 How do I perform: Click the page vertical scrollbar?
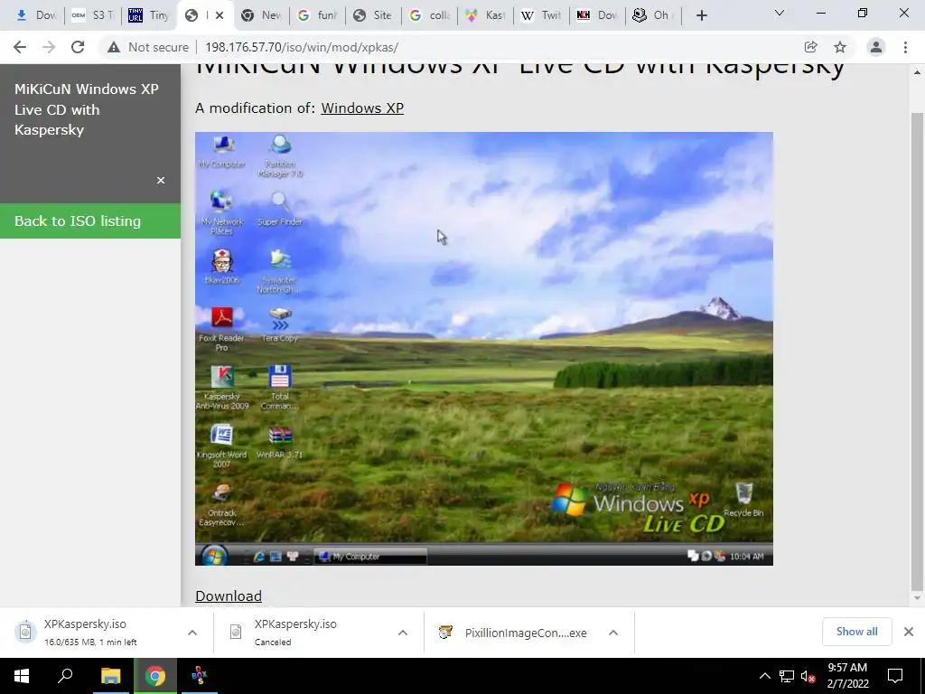pos(916,351)
